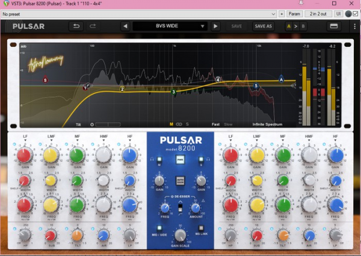Toggle the S channel enable button
This screenshot has width=361, height=256.
(x=201, y=160)
